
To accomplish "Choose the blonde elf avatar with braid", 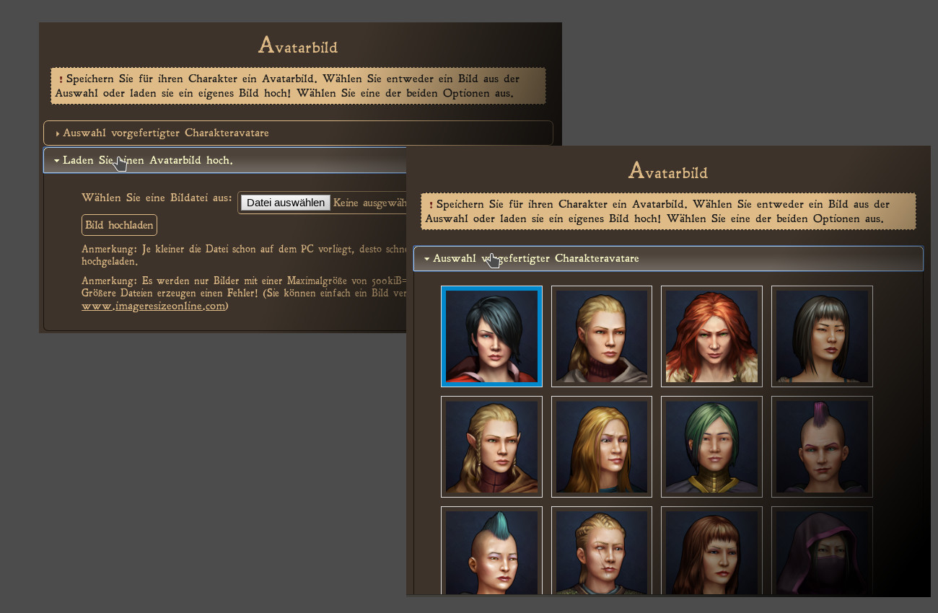I will (491, 446).
